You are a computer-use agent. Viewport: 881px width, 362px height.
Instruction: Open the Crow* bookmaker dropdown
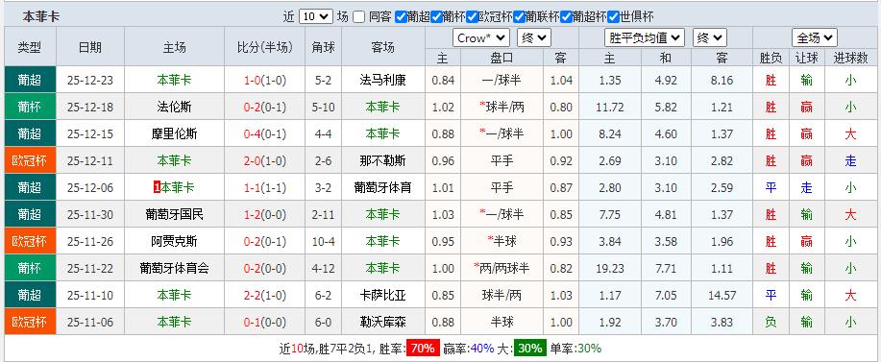pyautogui.click(x=481, y=38)
